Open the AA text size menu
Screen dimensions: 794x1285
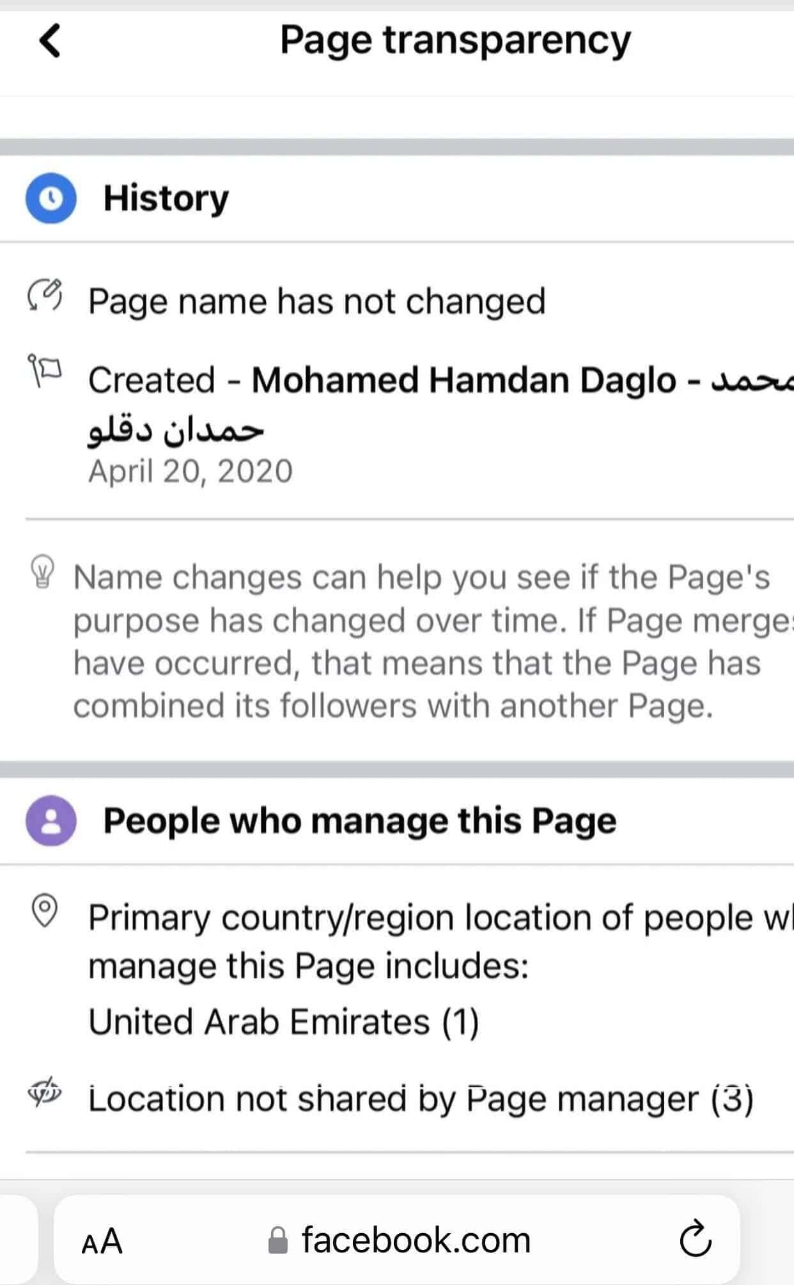tap(102, 1241)
